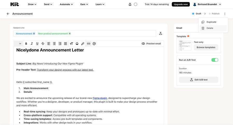Center align text

coord(54,44)
